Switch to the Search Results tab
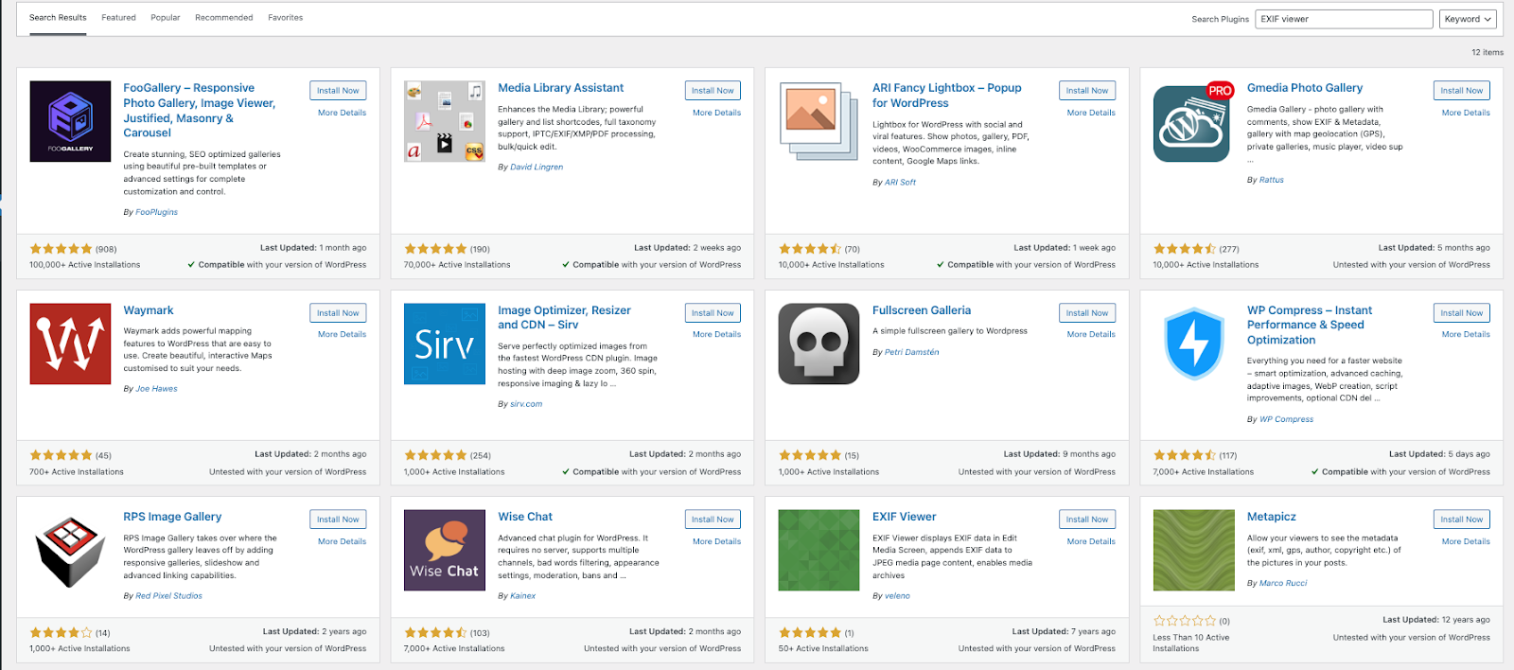Image resolution: width=1514 pixels, height=670 pixels. point(58,17)
